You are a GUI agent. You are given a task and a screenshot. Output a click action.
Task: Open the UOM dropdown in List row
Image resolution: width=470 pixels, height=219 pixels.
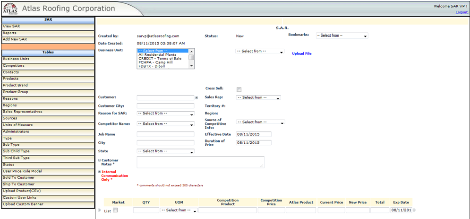tap(179, 210)
